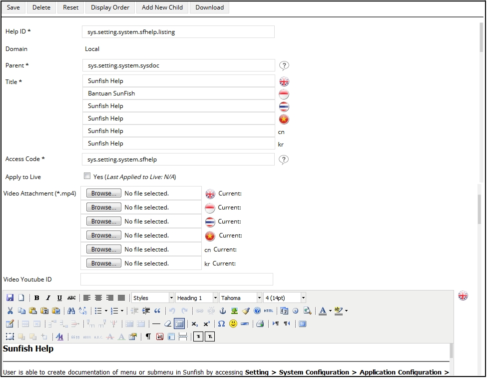
Task: Click Add New Child button
Action: coord(162,7)
